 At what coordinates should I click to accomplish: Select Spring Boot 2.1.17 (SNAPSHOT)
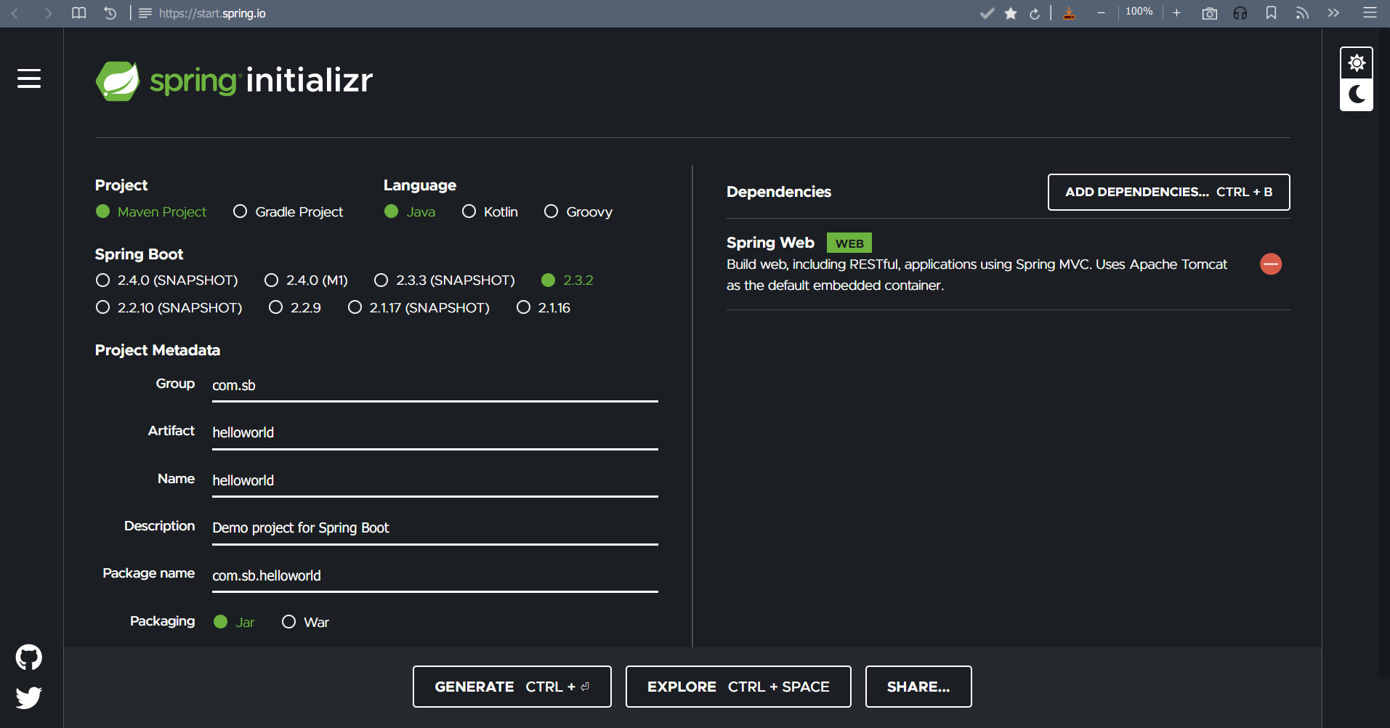tap(419, 307)
